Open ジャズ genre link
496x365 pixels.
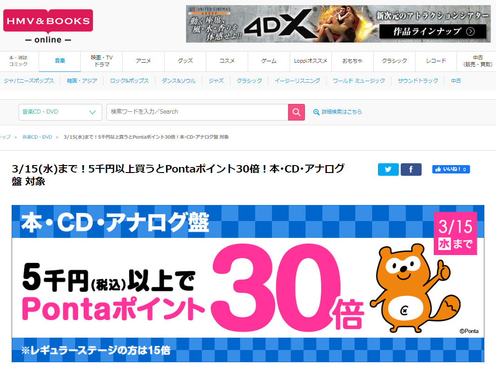216,81
